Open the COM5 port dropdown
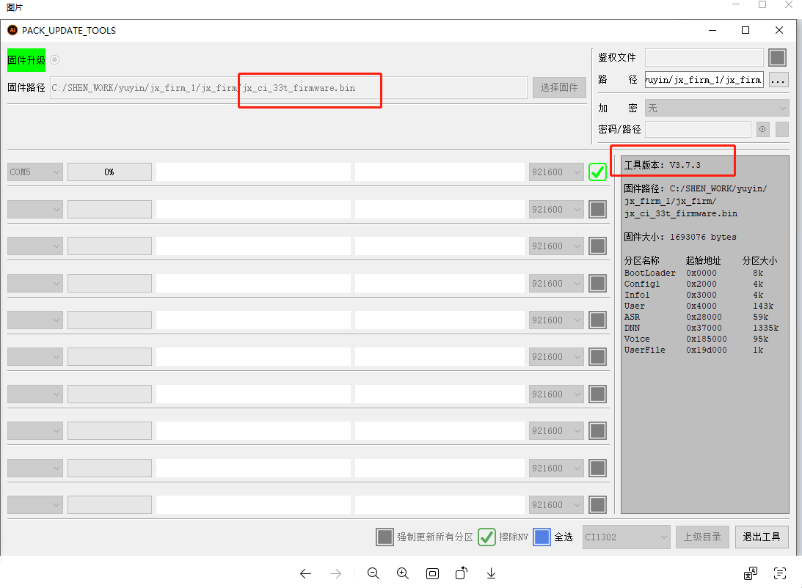 click(x=35, y=172)
